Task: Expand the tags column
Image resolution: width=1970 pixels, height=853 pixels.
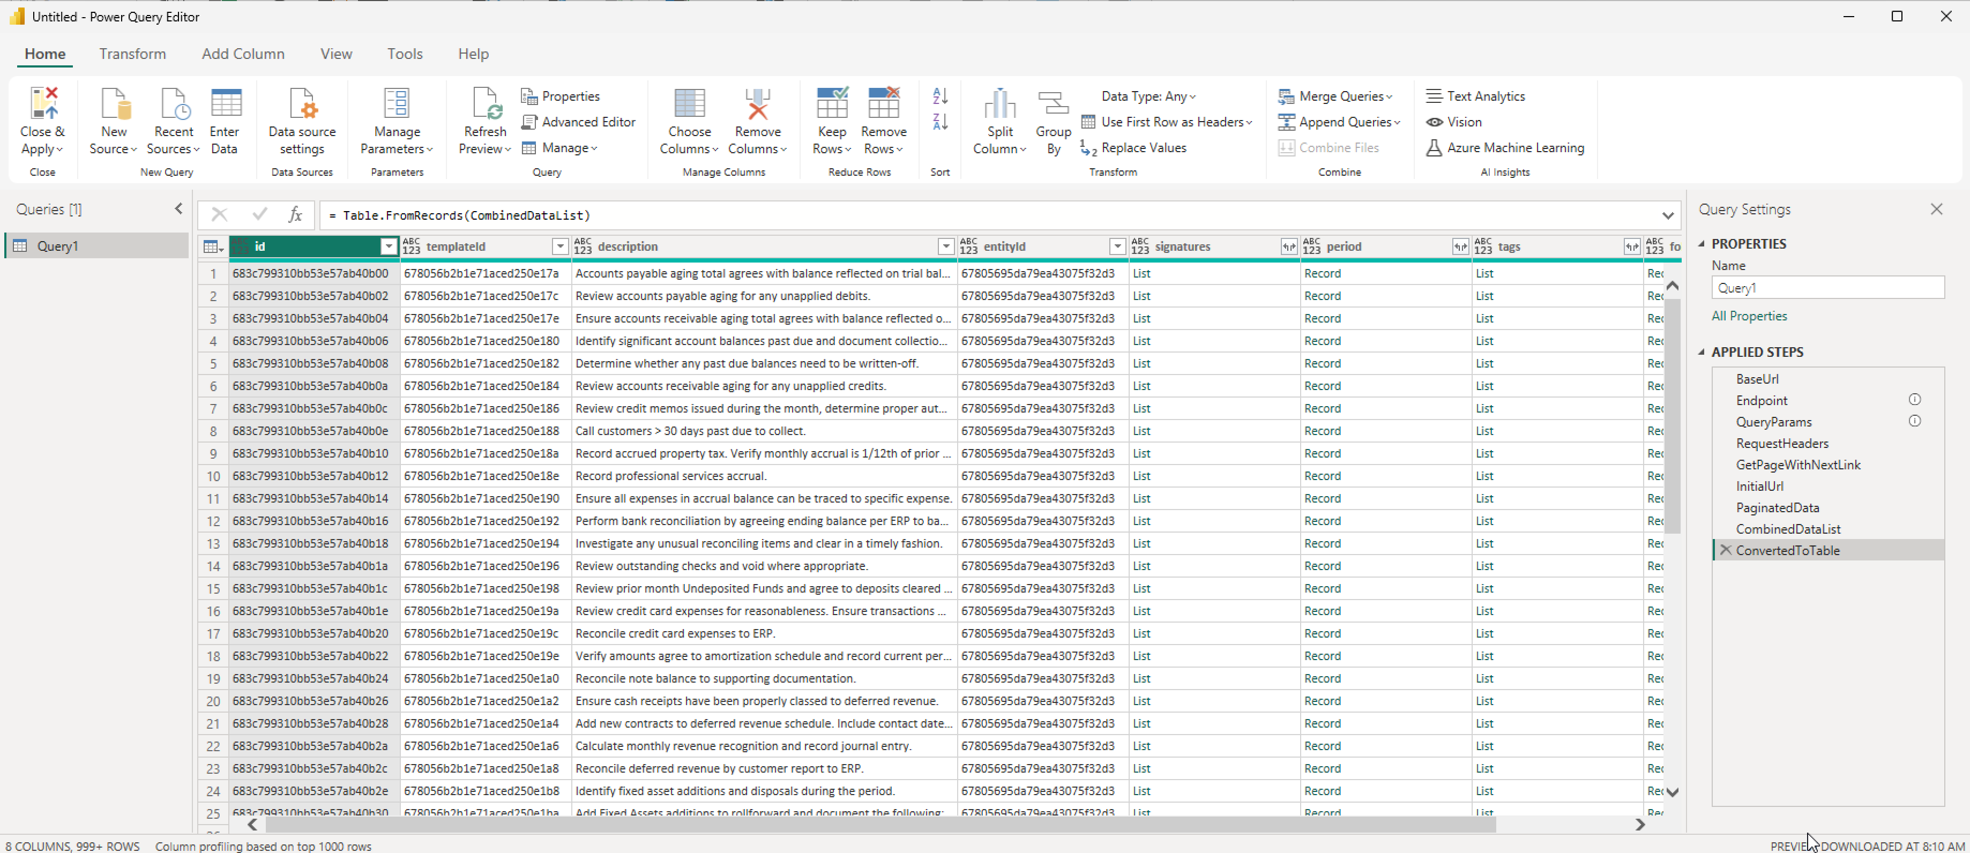Action: click(1631, 247)
